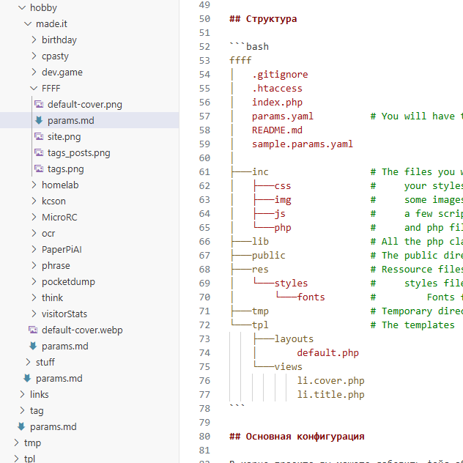Click 'index.php' in the editor
The width and height of the screenshot is (463, 463).
tap(277, 102)
